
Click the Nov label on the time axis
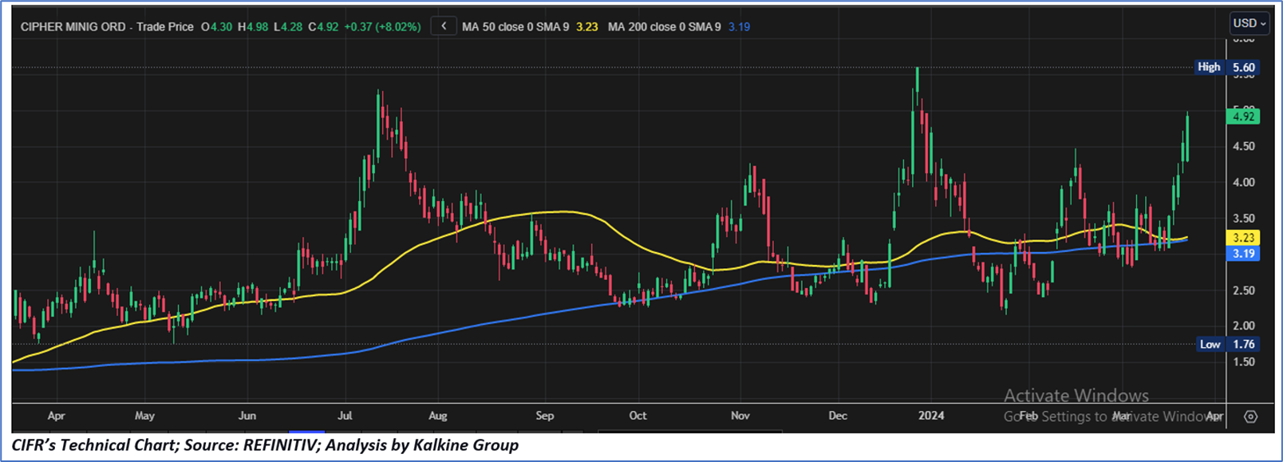[740, 416]
